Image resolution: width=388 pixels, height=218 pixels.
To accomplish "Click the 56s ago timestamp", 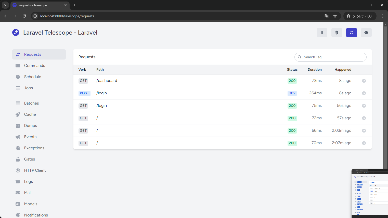I will click(x=344, y=106).
